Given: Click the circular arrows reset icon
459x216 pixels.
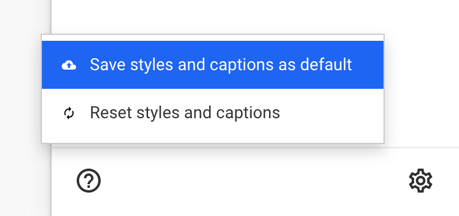Looking at the screenshot, I should click(x=69, y=113).
